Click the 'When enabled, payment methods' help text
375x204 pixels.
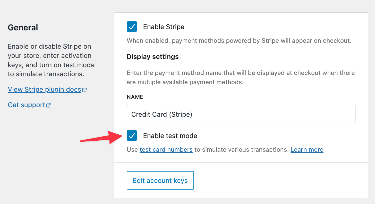(x=239, y=41)
